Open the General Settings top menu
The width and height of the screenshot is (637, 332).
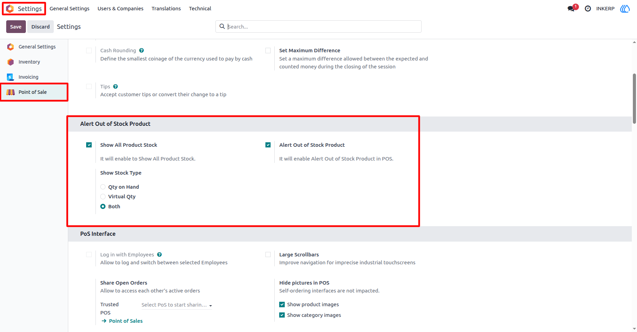click(69, 9)
